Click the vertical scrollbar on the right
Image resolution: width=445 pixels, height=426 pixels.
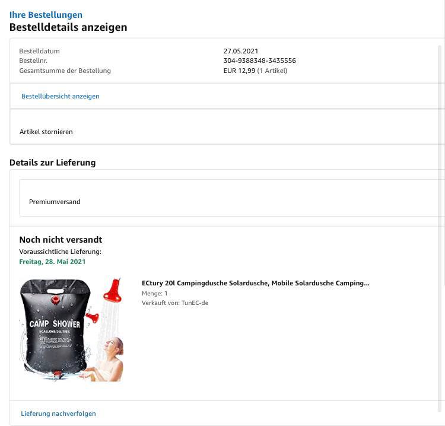[x=440, y=227]
